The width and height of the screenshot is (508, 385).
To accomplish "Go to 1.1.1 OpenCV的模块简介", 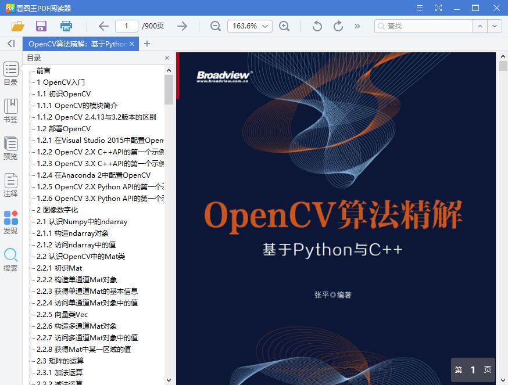I will point(77,106).
